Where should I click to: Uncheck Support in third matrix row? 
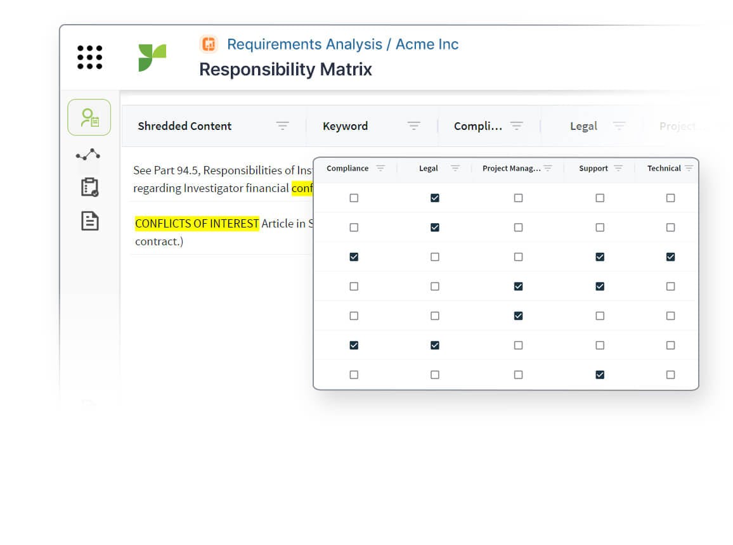point(600,257)
